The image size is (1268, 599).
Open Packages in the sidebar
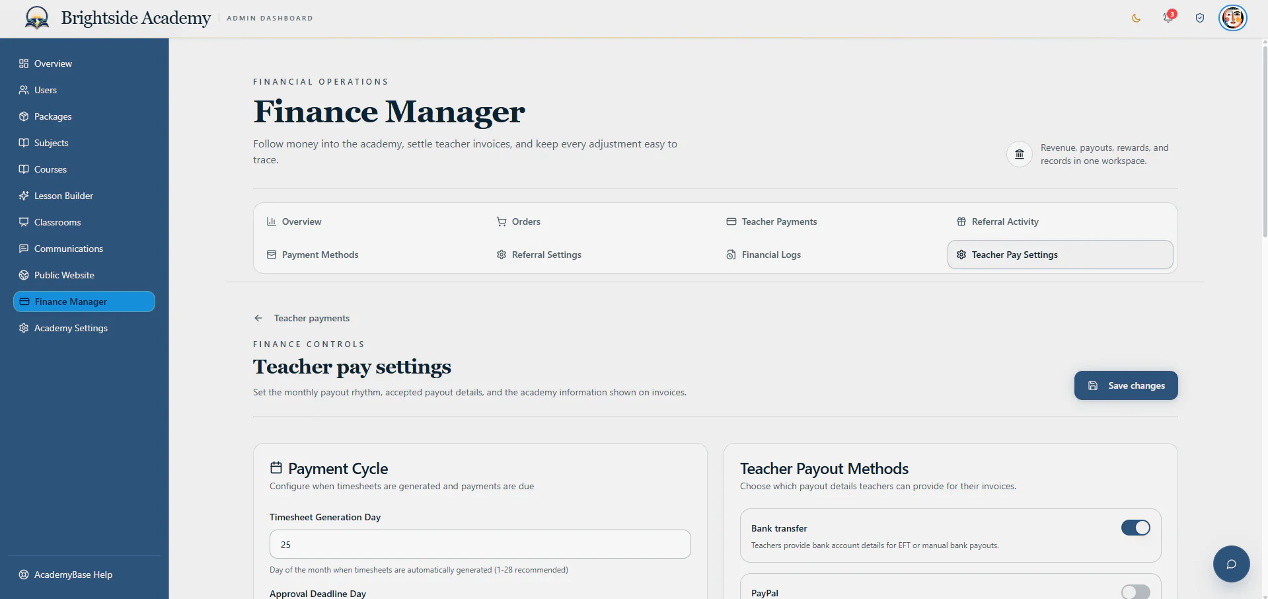[x=84, y=116]
